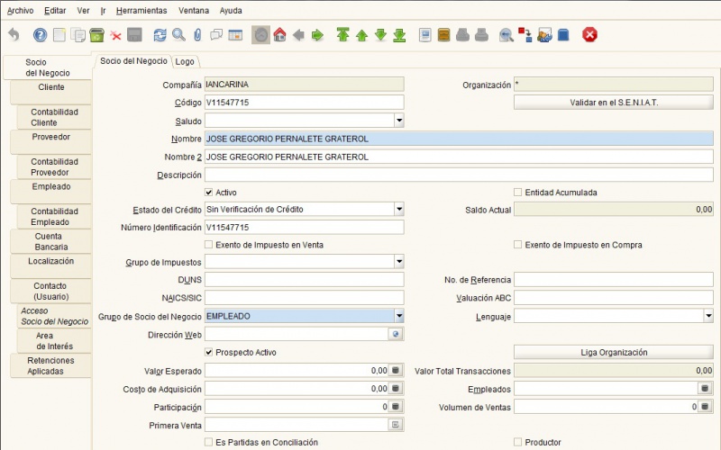Check Es Partidas en Conciliación
721x450 pixels.
[209, 442]
